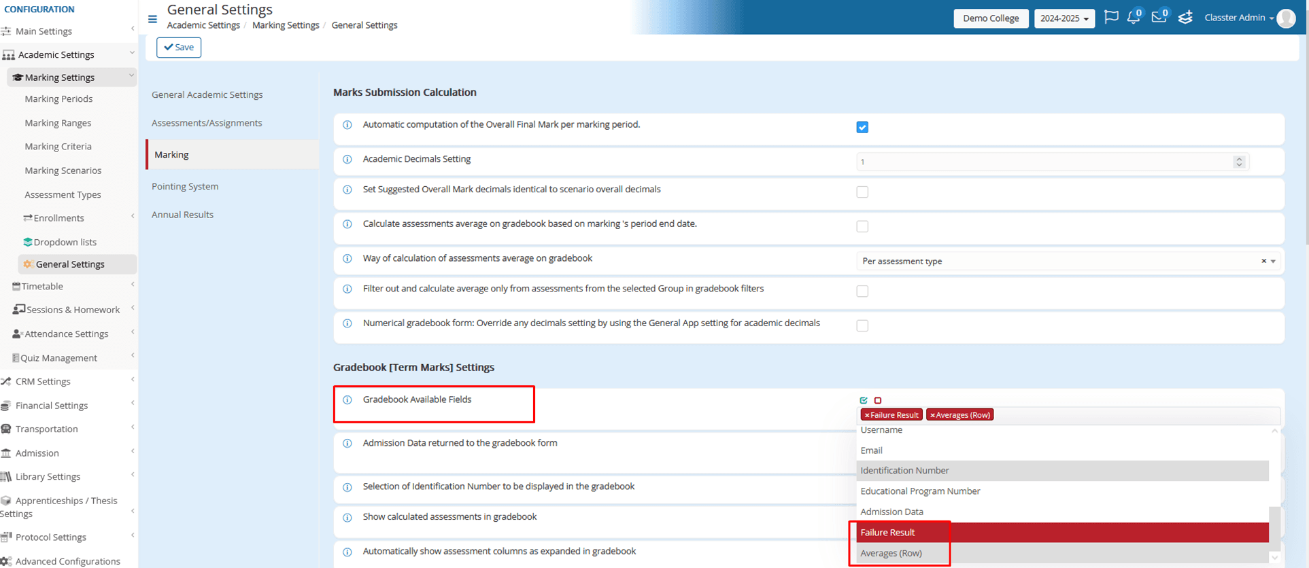Open Annual Results tab
Viewport: 1309px width, 568px height.
pos(182,215)
